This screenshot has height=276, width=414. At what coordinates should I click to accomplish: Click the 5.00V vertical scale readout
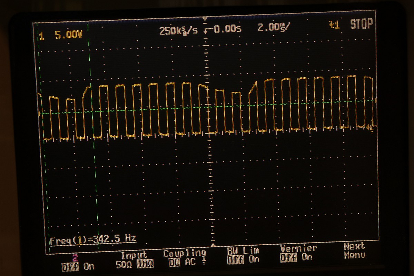[68, 35]
